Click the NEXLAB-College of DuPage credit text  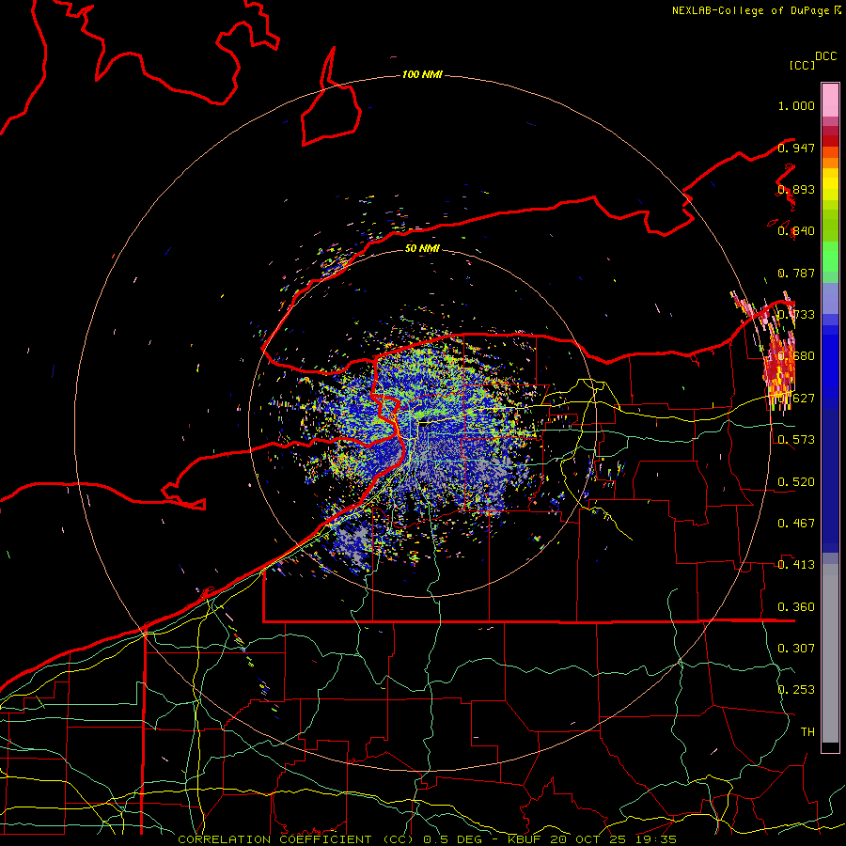750,10
